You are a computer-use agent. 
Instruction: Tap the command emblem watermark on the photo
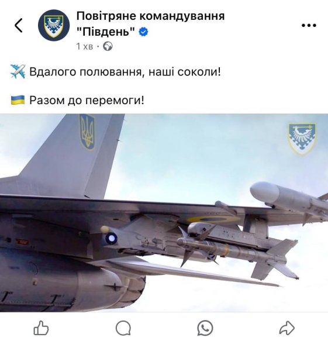pos(302,139)
